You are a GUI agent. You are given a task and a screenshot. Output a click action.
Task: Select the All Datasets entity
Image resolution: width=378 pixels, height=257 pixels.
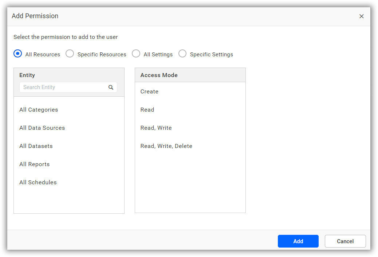(36, 146)
